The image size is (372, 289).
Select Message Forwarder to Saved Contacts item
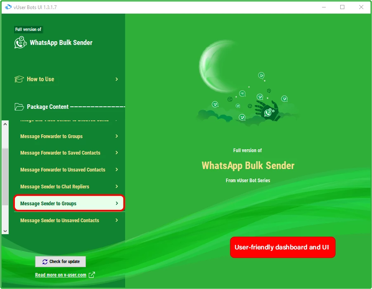pos(69,153)
